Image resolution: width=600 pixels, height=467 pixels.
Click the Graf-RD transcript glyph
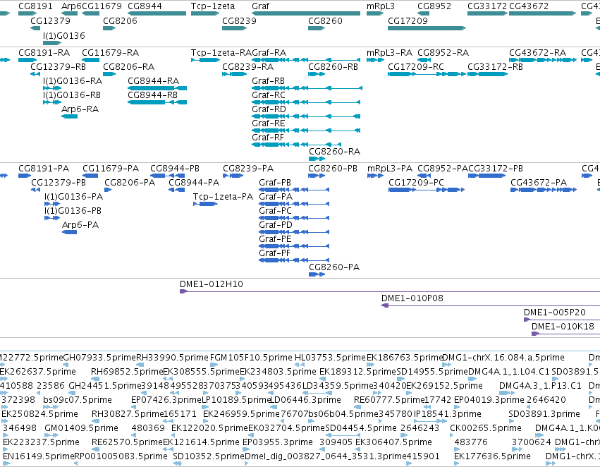pyautogui.click(x=306, y=116)
